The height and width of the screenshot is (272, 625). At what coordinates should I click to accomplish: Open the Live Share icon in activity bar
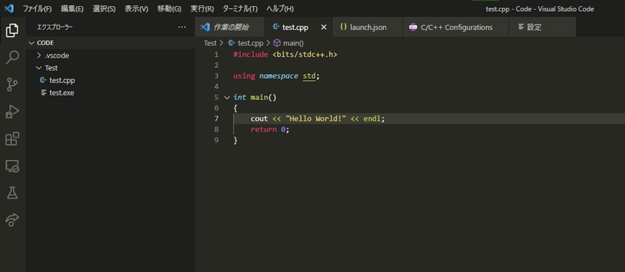click(12, 220)
